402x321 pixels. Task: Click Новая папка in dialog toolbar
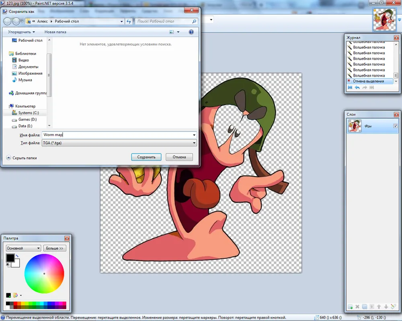point(55,32)
